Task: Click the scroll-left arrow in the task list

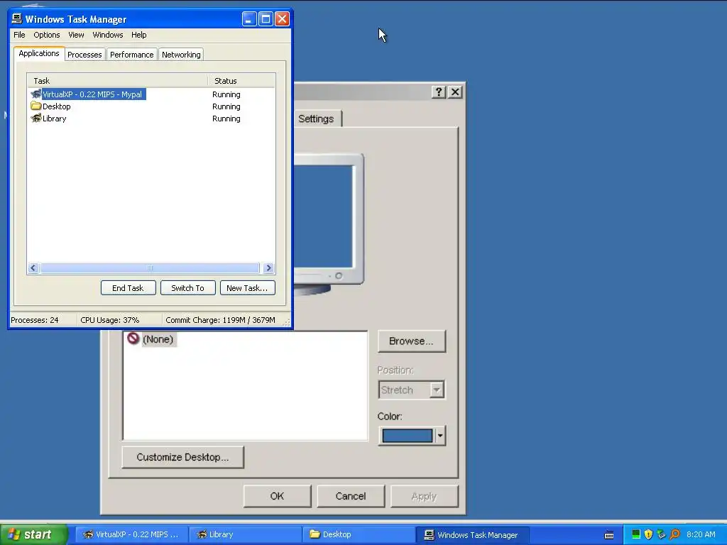Action: click(x=33, y=268)
